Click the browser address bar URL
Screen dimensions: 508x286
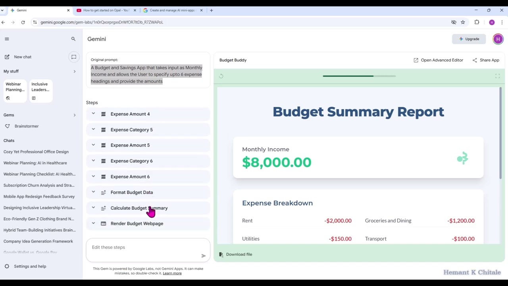pos(102,22)
